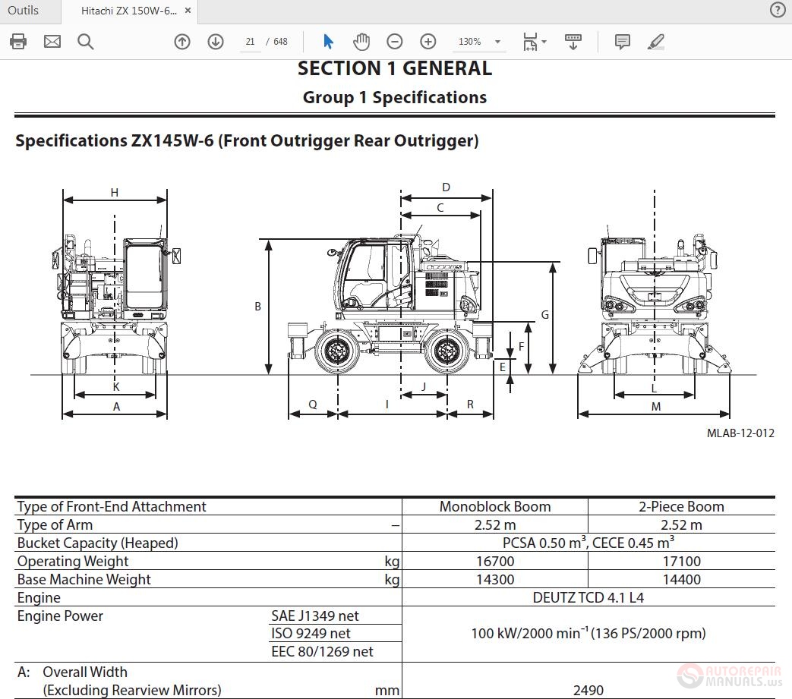Click operating weight value 16700

(495, 561)
